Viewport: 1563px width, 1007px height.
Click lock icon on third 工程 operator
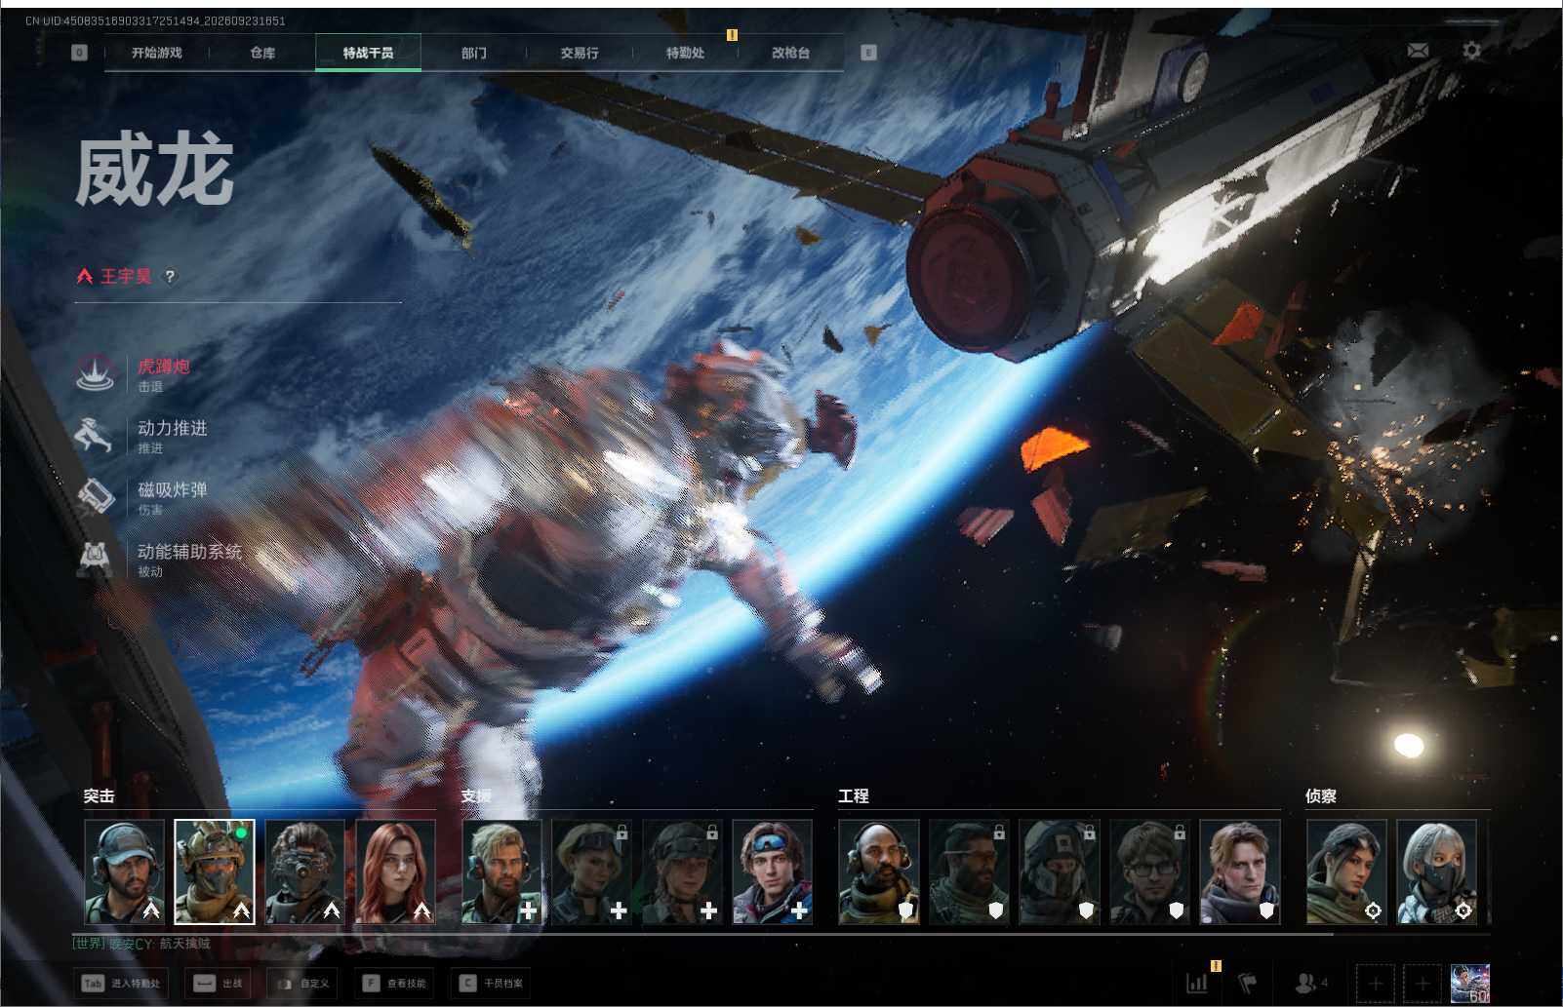[1089, 833]
